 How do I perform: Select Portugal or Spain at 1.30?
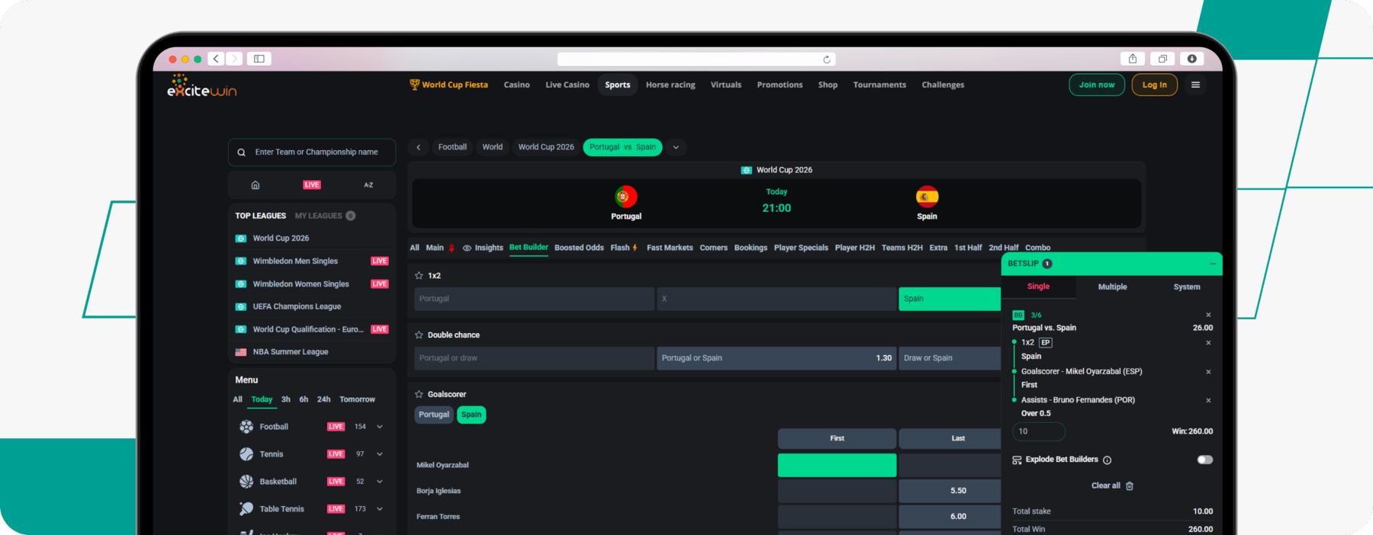[x=776, y=358]
